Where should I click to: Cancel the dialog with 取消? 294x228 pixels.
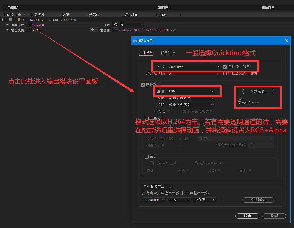point(274,216)
